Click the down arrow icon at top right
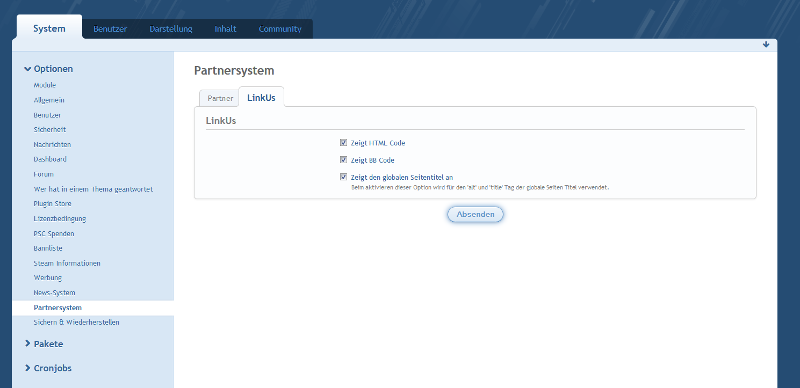800x388 pixels. (x=766, y=45)
